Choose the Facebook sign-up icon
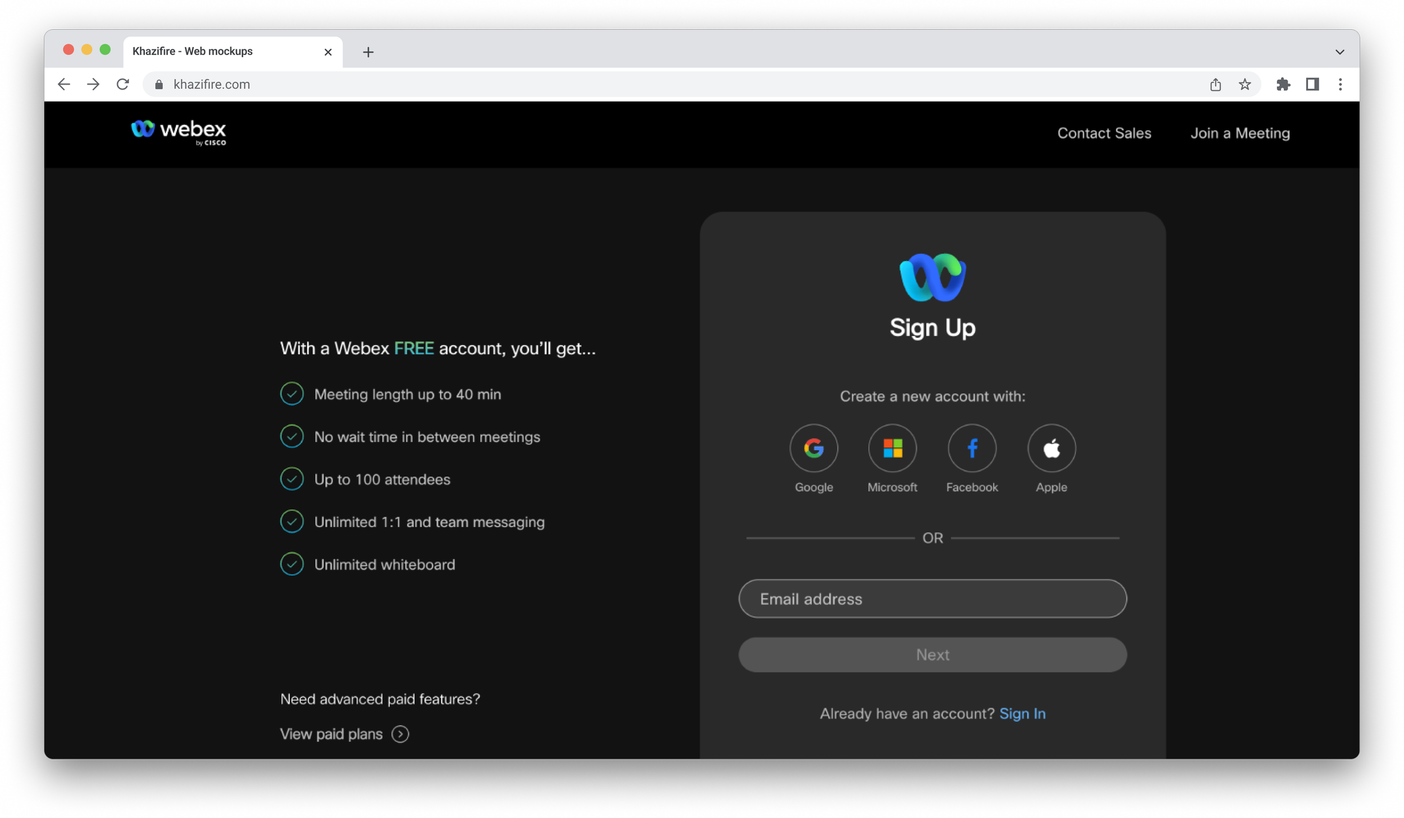 [x=972, y=448]
